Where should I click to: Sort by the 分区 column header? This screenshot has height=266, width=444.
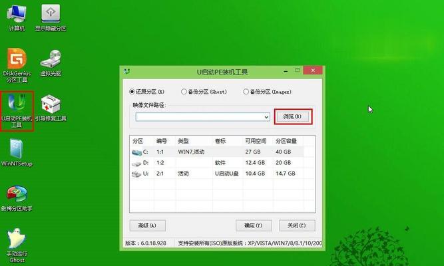[x=138, y=141]
